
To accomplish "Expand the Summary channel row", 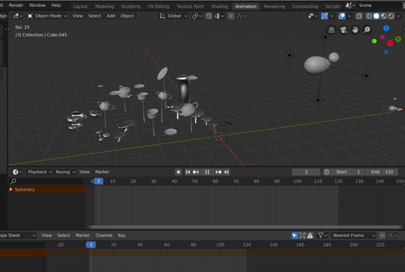I will pos(11,190).
